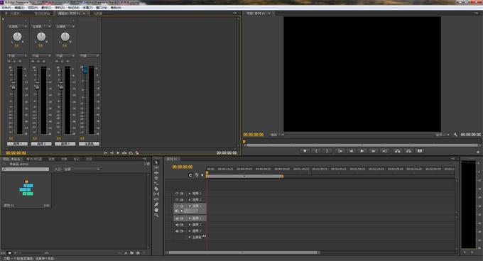Screen dimensions: 483x261
Task: Open the Edit menu (编辑)
Action: [19, 7]
